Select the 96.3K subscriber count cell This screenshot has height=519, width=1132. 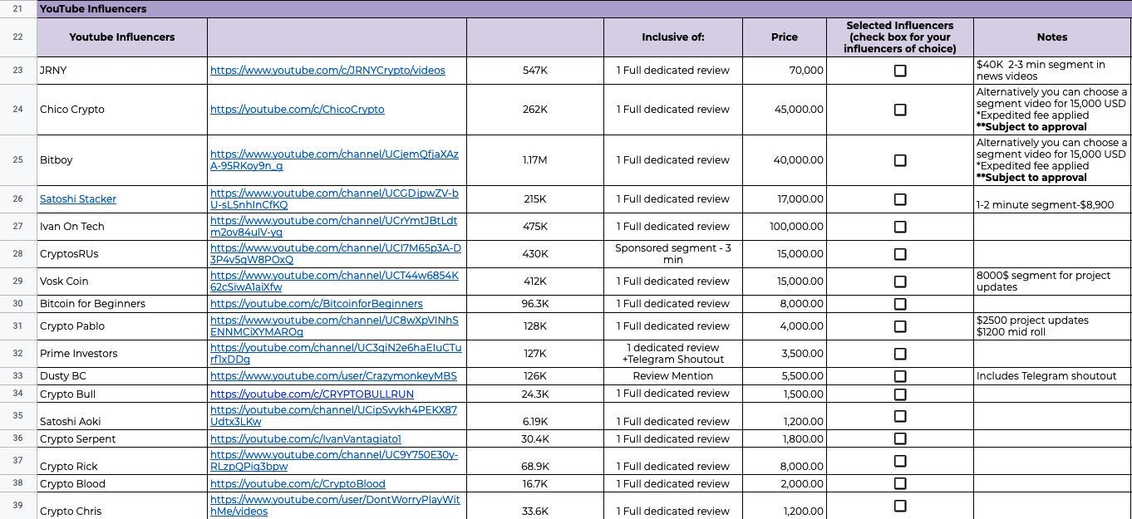click(535, 304)
